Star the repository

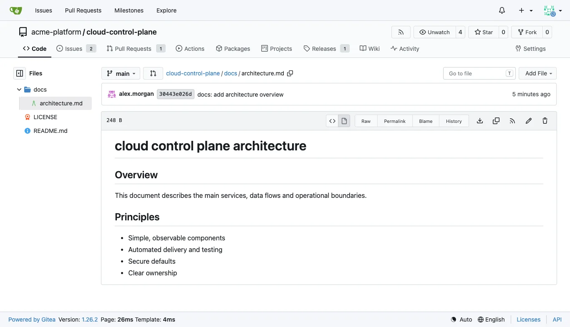pyautogui.click(x=484, y=32)
